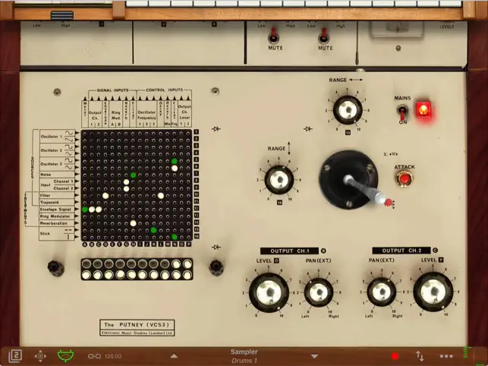Image resolution: width=488 pixels, height=366 pixels.
Task: Remove the white Input Channel 2 pin, column G
Action: click(x=126, y=189)
